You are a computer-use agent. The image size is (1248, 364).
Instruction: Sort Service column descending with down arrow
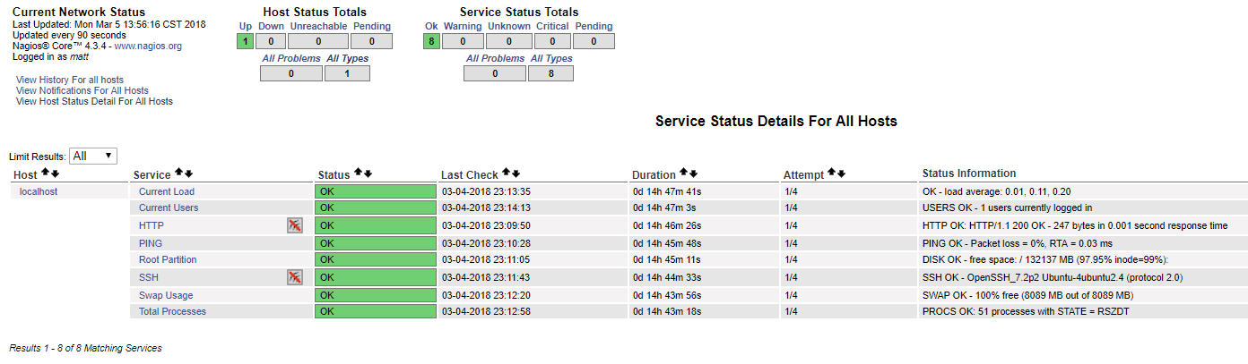pos(188,174)
